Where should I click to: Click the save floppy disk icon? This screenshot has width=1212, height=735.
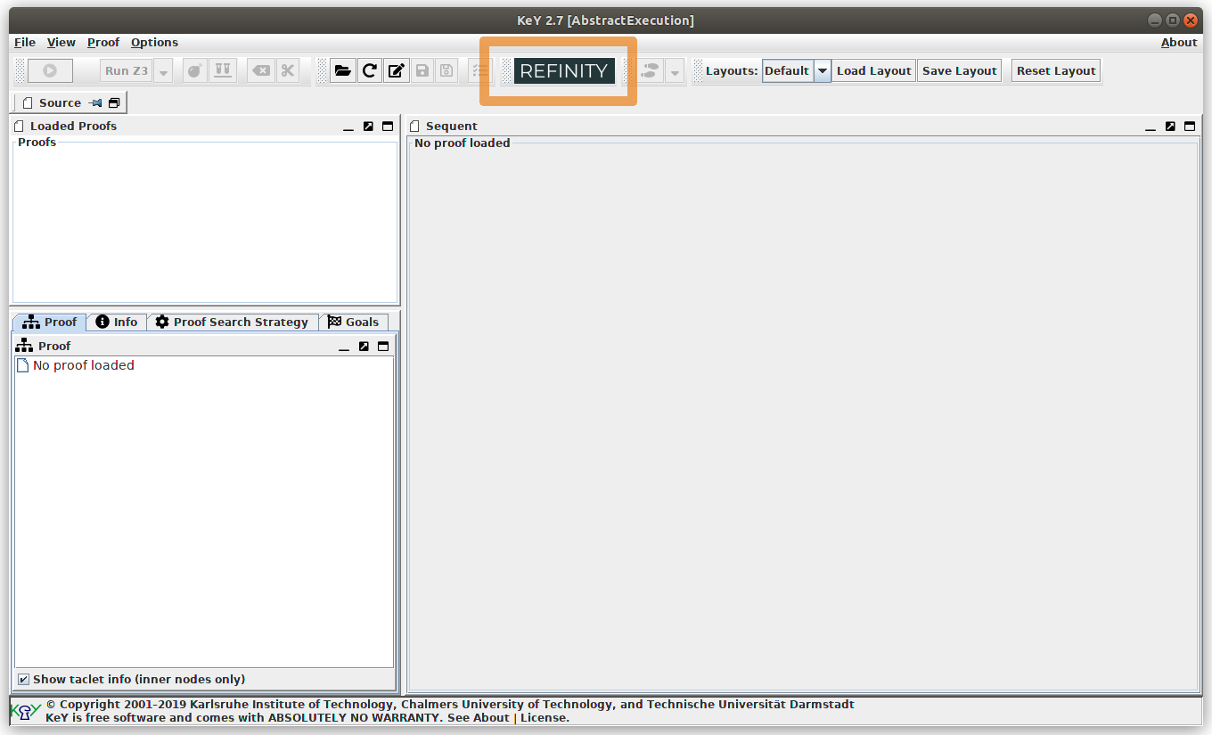[x=422, y=71]
